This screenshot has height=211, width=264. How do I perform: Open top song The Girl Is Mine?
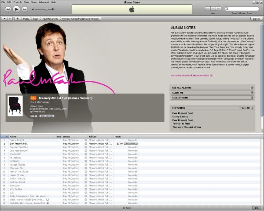(x=181, y=124)
